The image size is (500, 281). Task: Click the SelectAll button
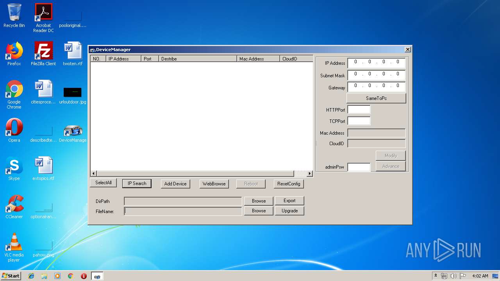click(104, 183)
